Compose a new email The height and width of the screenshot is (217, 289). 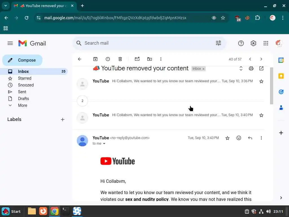tap(22, 60)
